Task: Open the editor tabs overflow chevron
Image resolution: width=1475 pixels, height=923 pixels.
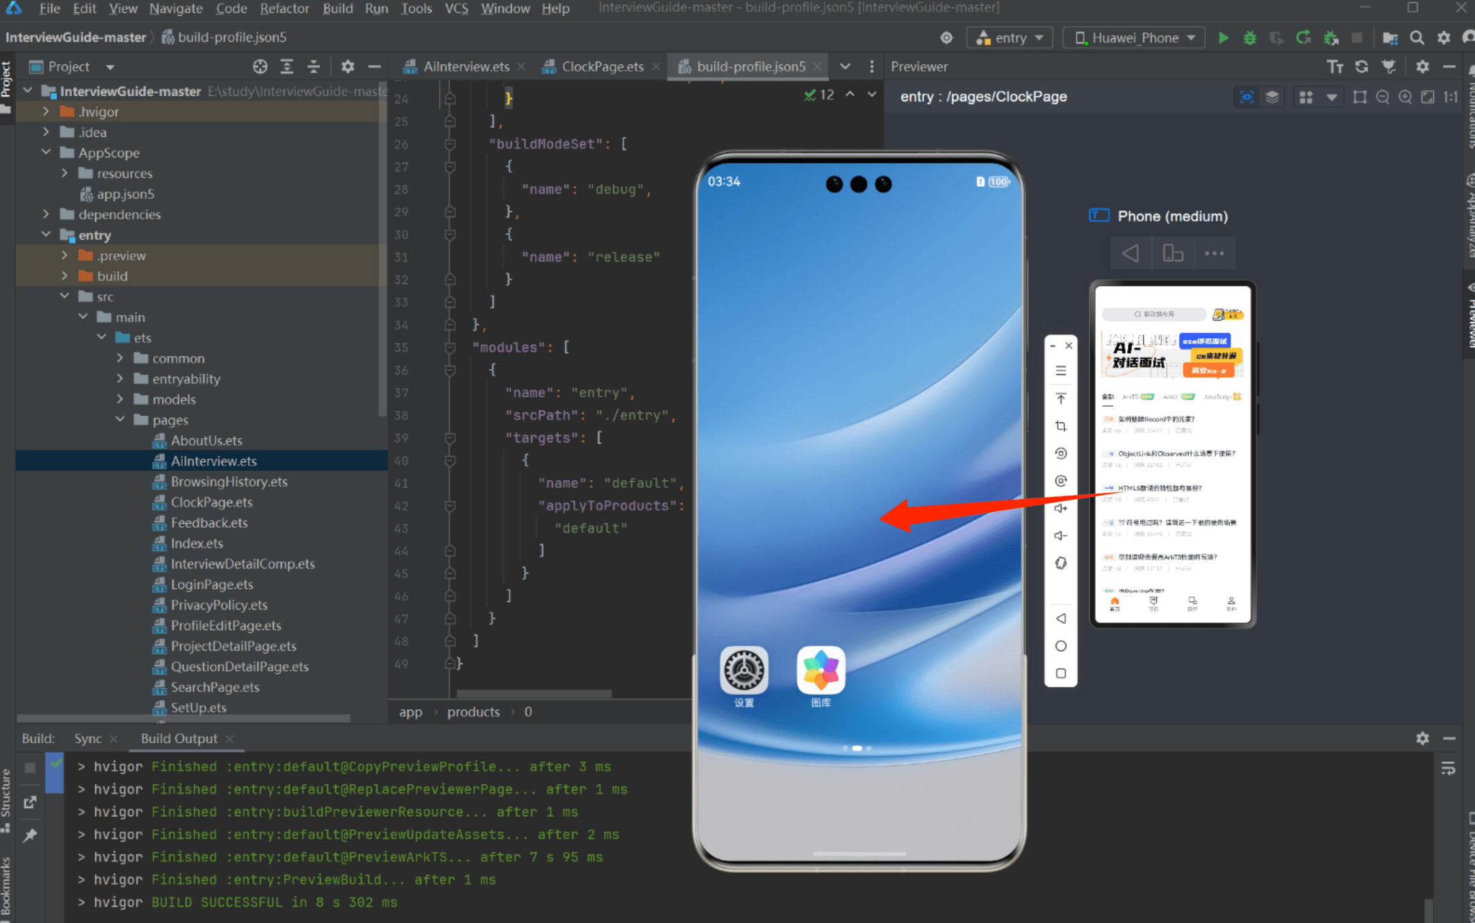Action: (845, 66)
